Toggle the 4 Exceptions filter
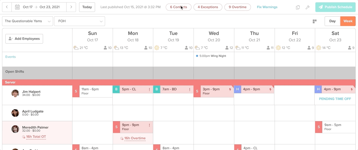 (208, 7)
